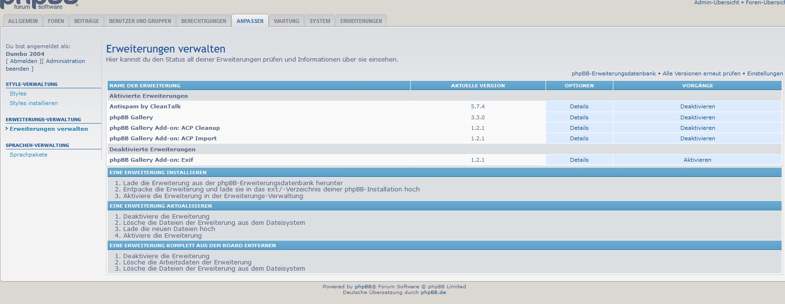Click Abmelden to log out
This screenshot has width=785, height=304.
pos(23,61)
